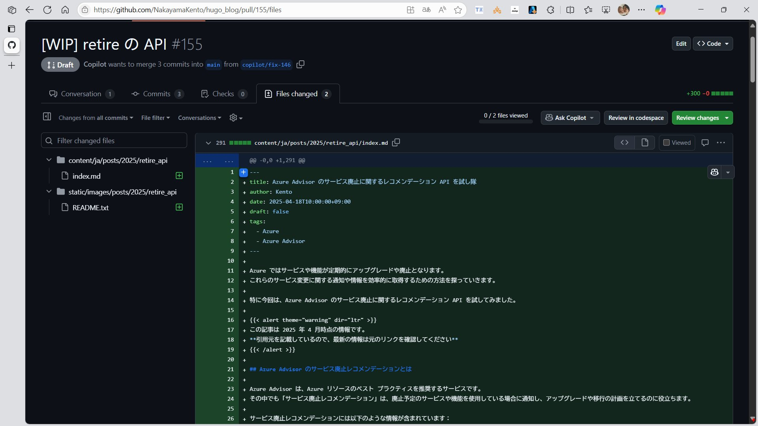
Task: Switch to source diff view icon
Action: click(625, 142)
